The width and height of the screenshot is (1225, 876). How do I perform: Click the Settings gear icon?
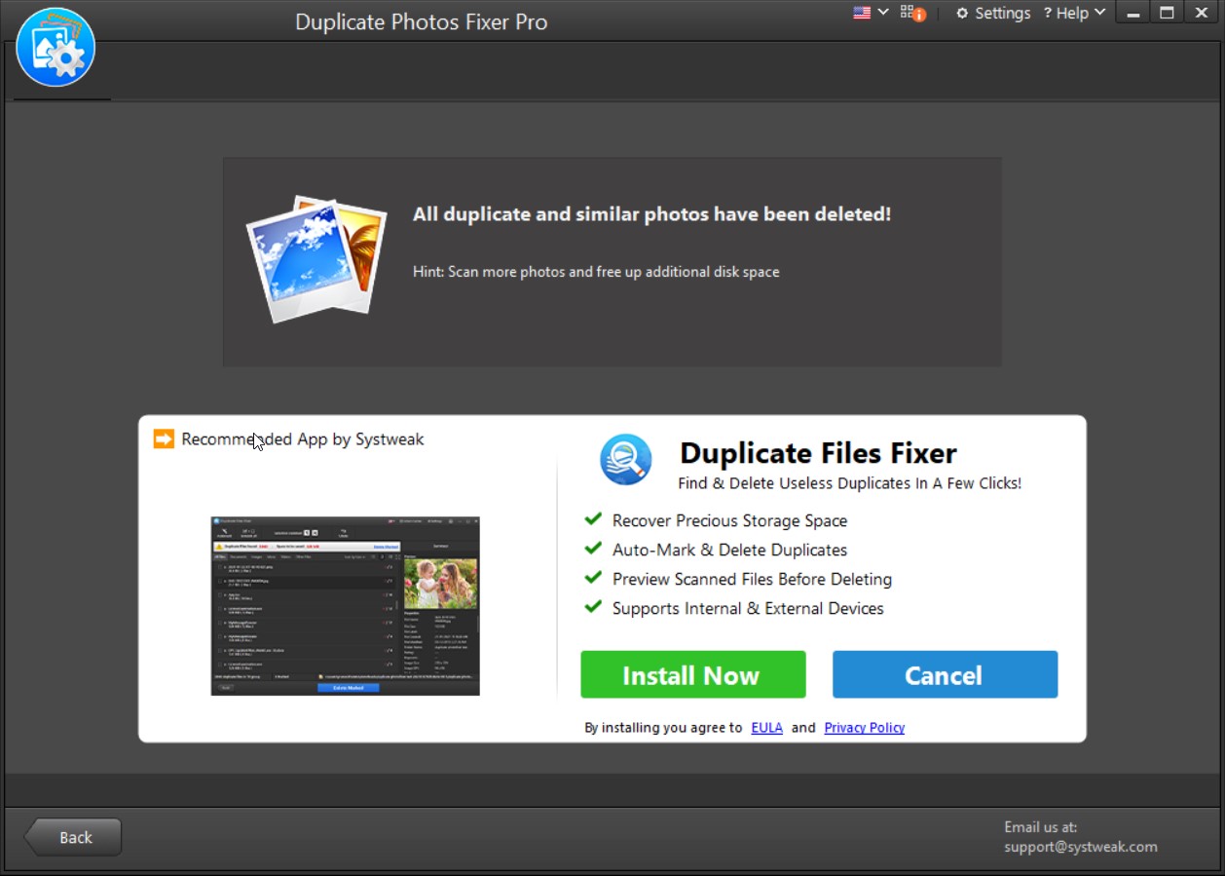tap(963, 13)
